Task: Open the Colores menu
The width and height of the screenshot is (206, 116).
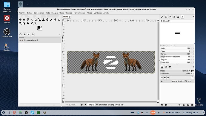Action: [x=69, y=13]
